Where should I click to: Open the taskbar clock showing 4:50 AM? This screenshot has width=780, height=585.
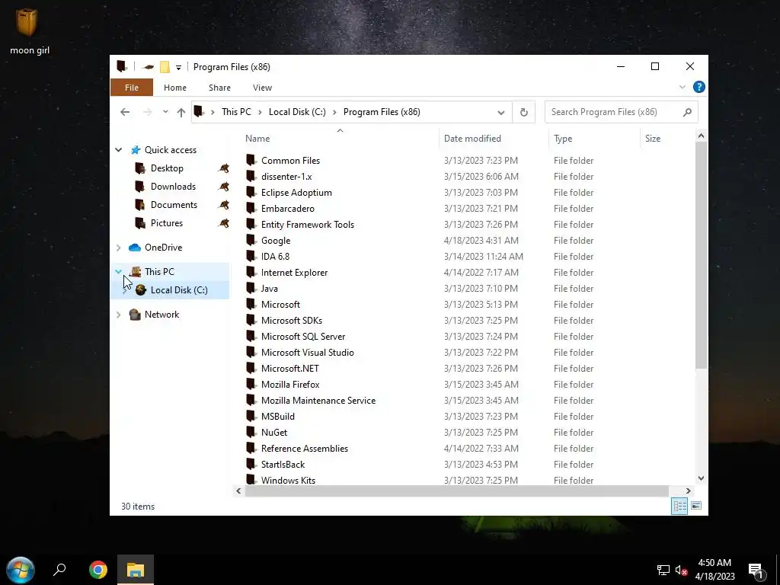pos(714,570)
